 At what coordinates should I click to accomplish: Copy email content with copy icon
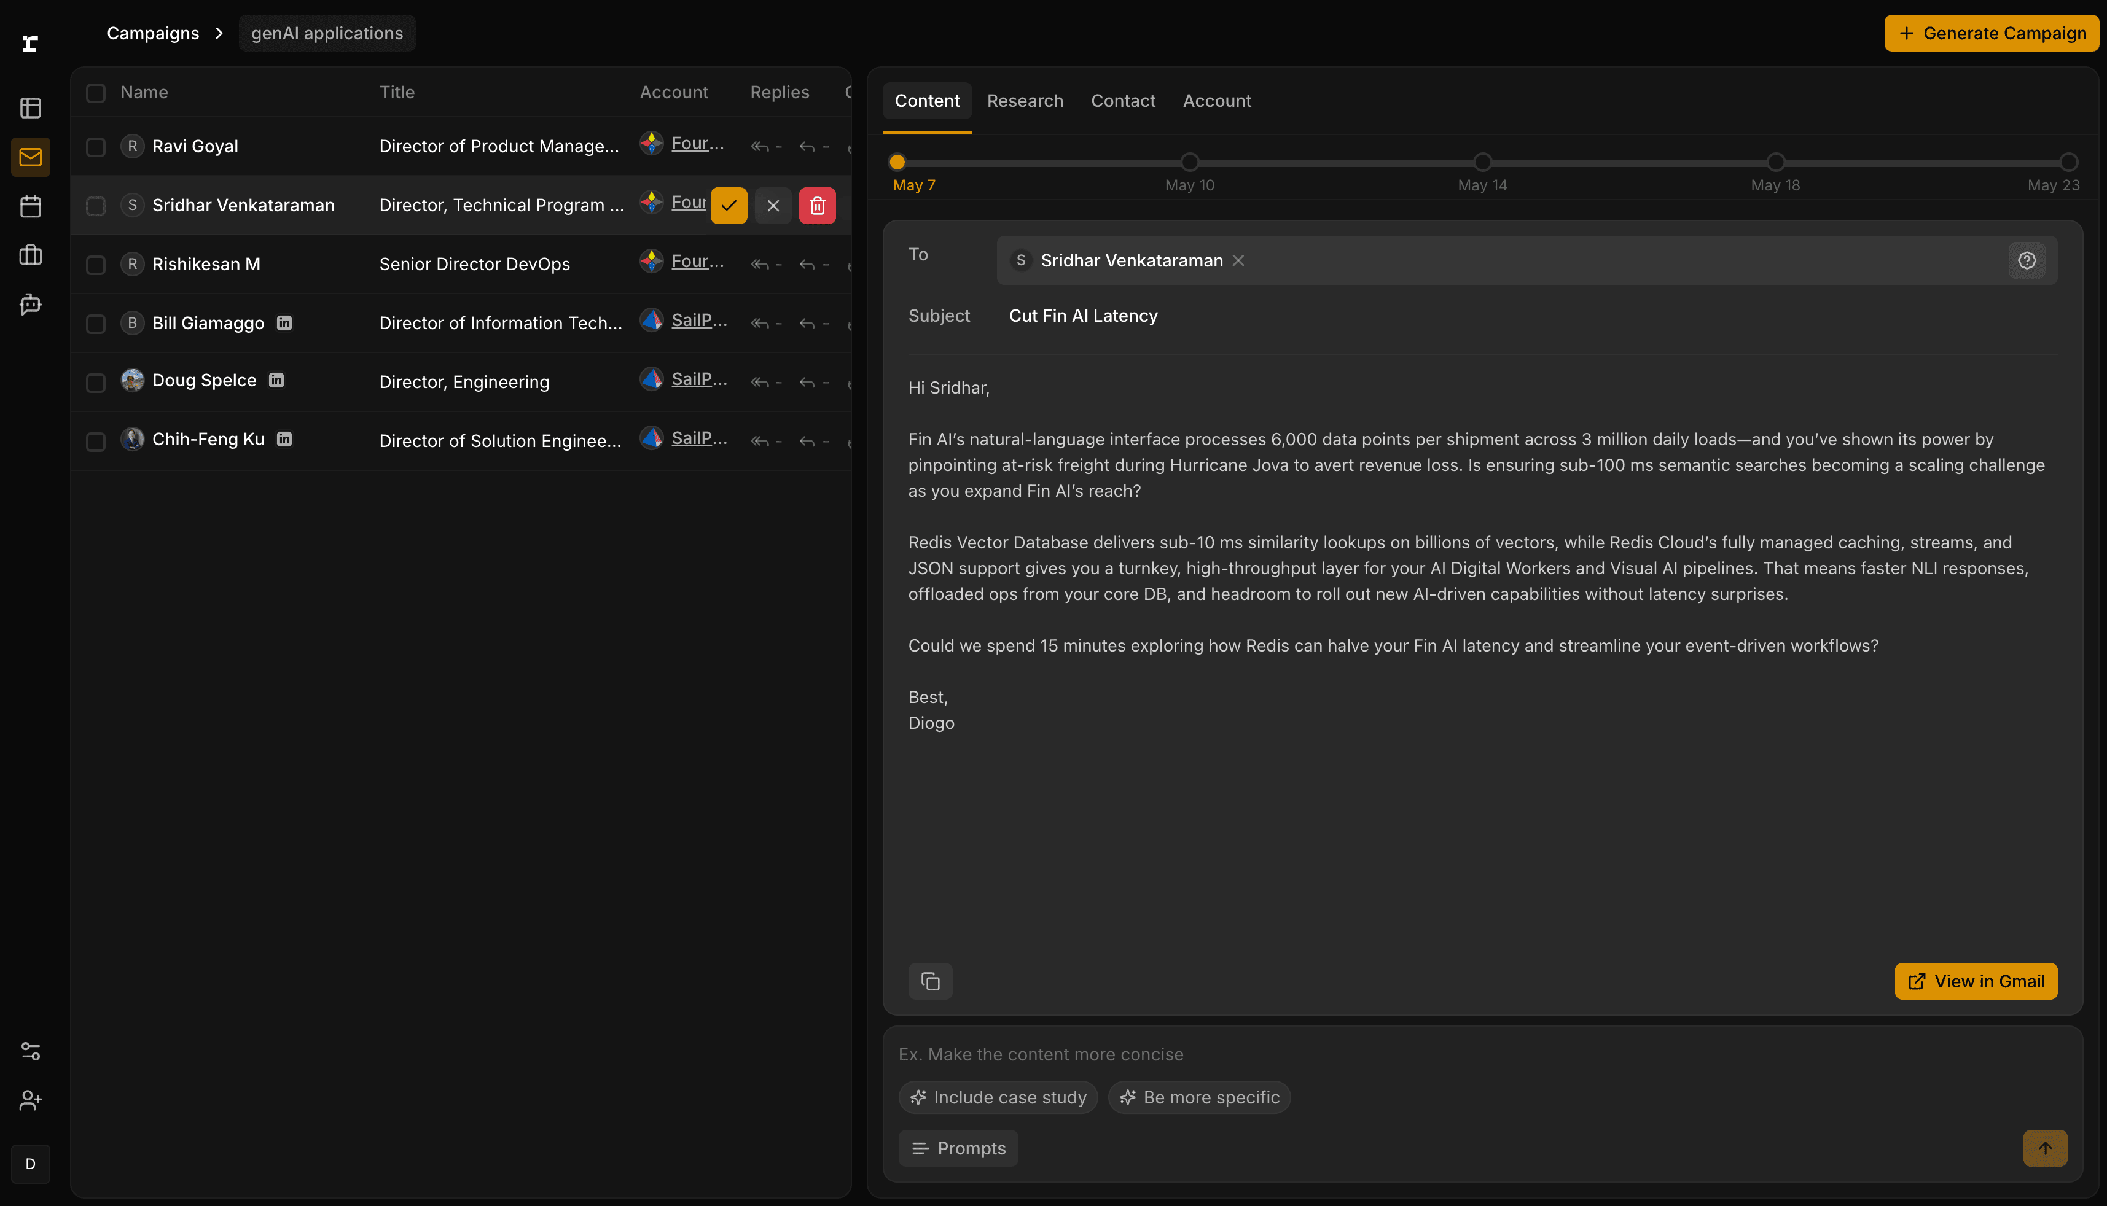coord(929,981)
